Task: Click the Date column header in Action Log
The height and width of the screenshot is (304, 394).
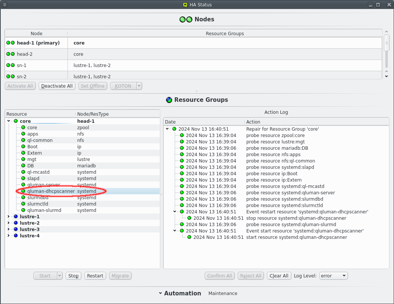Action: tap(204, 122)
